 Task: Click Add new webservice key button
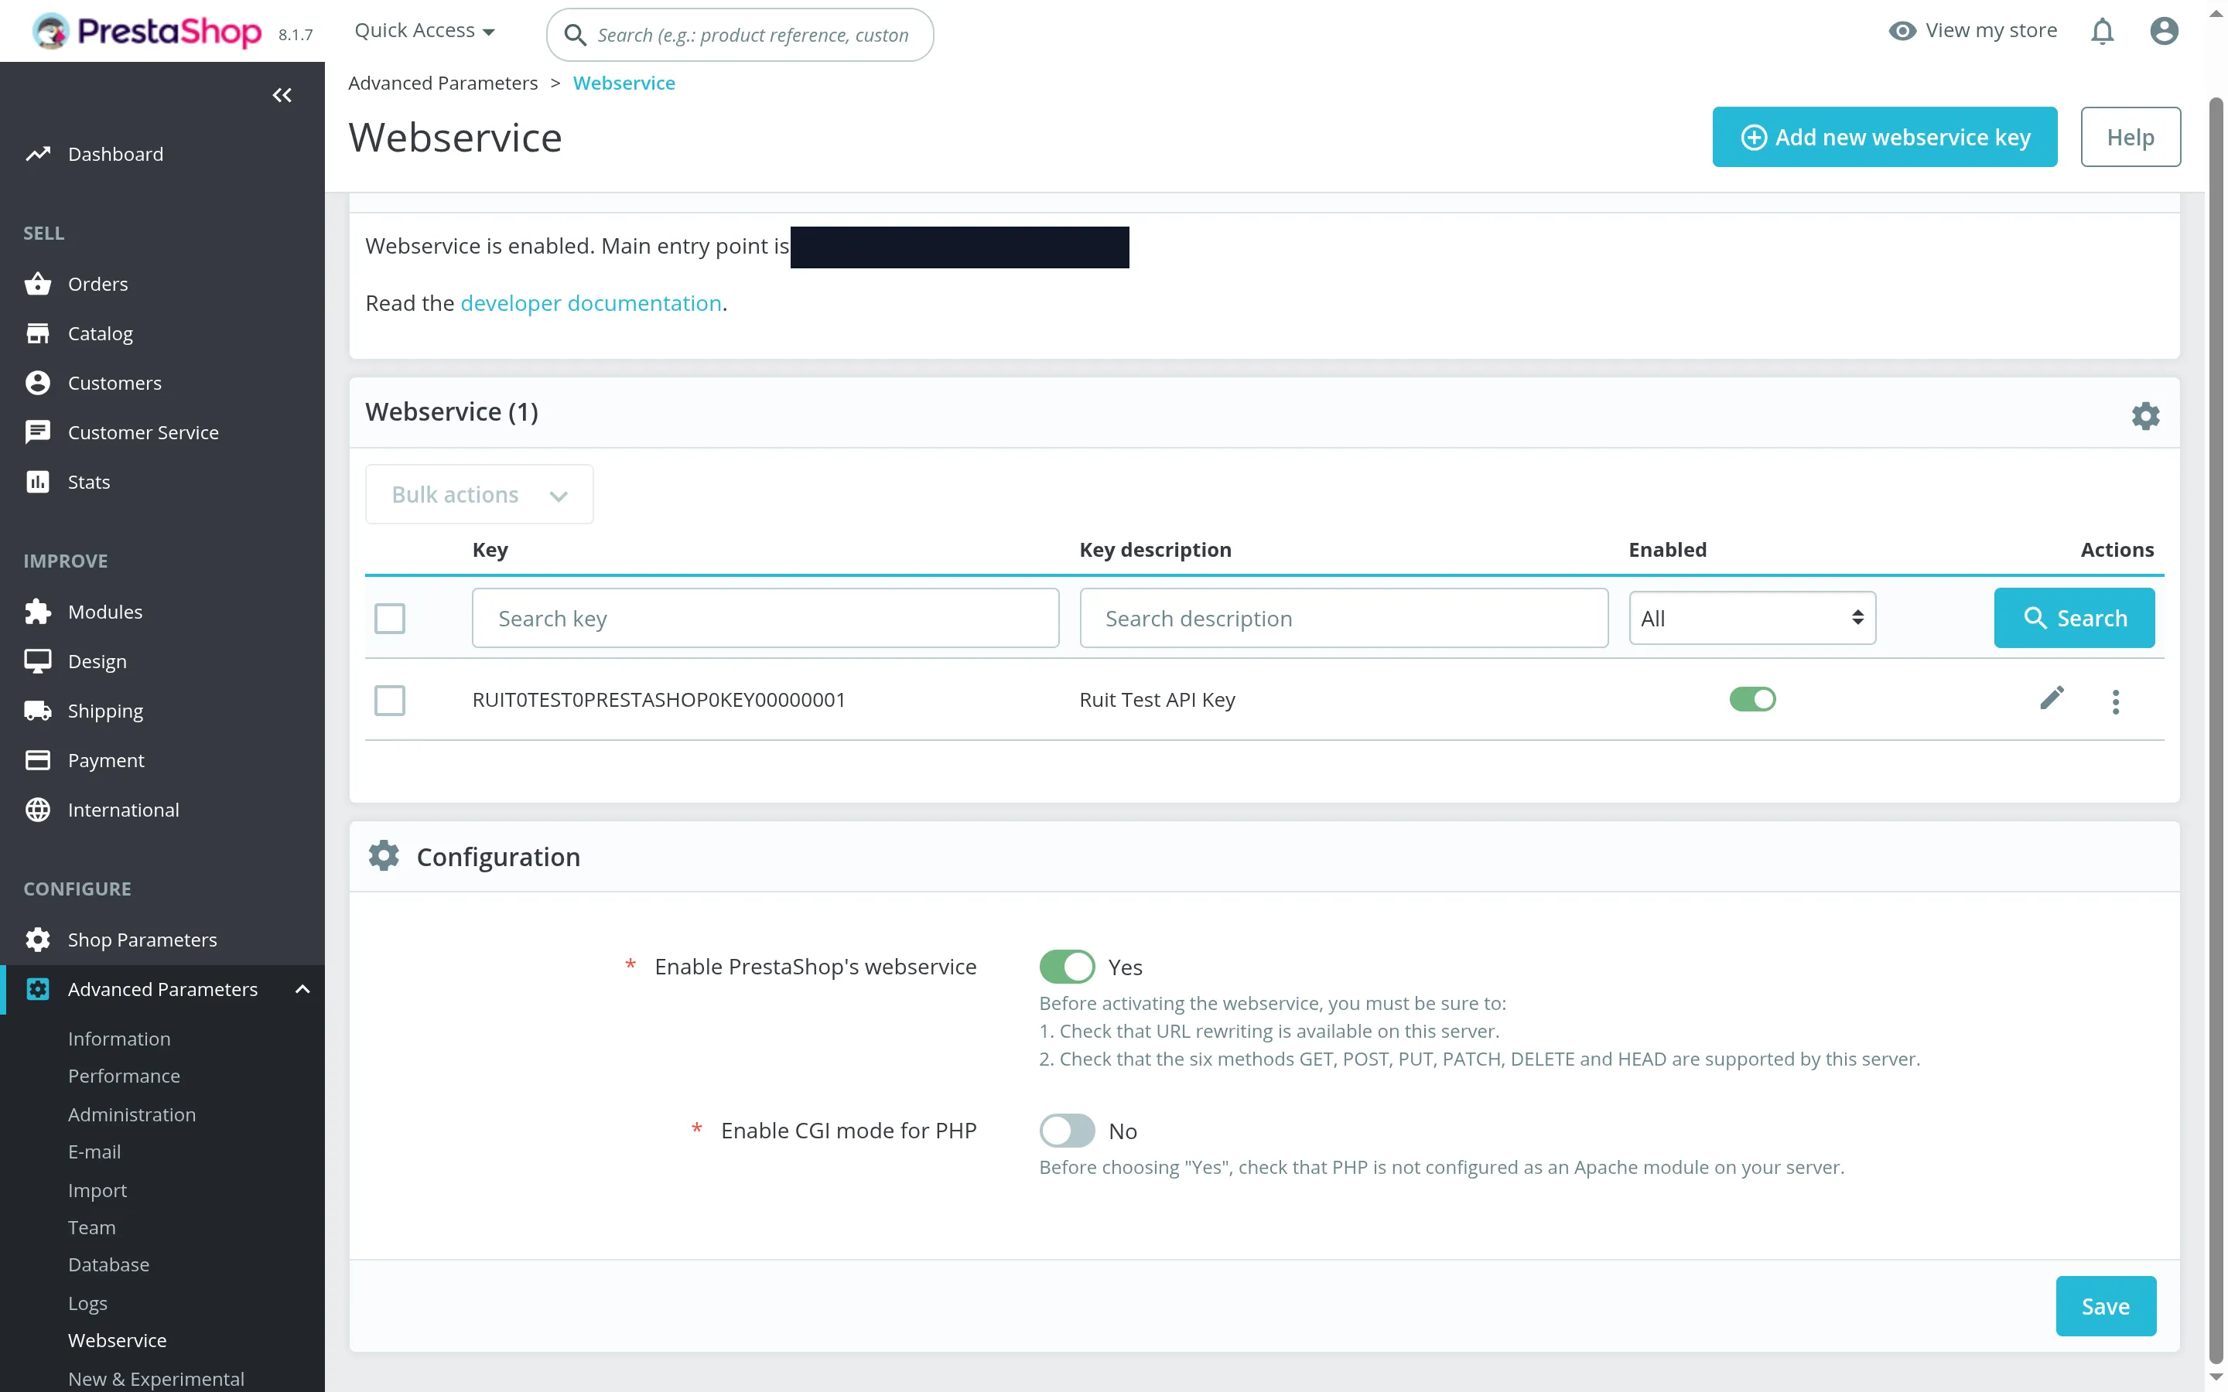[1884, 137]
